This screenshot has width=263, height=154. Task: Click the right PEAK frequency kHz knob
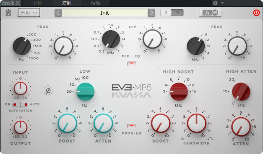(196, 46)
